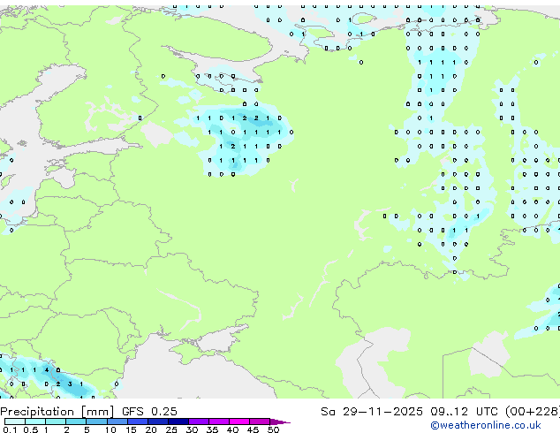Click the '10' legend scale label
The height and width of the screenshot is (433, 560).
point(110,429)
